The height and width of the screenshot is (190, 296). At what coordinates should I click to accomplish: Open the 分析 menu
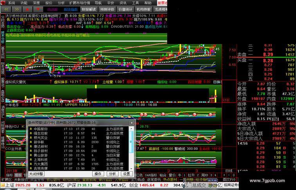pyautogui.click(x=61, y=3)
